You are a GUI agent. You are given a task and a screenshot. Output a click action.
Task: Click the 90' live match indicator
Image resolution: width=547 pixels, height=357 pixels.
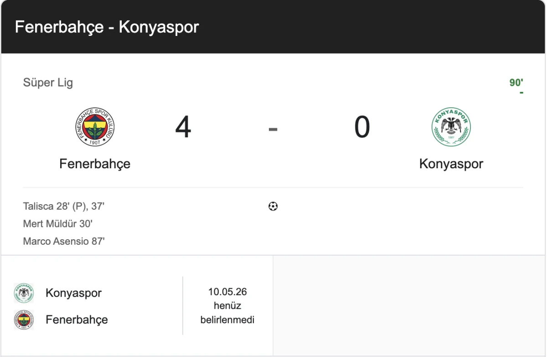[516, 82]
